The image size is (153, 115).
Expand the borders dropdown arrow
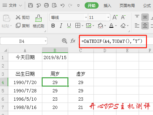[x=82, y=26]
